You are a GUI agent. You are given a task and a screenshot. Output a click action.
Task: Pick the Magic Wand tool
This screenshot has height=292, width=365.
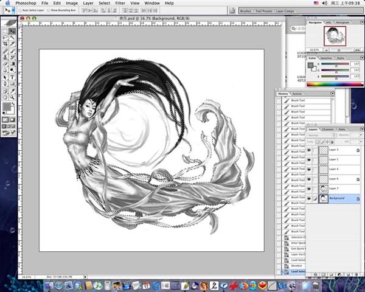click(x=12, y=37)
